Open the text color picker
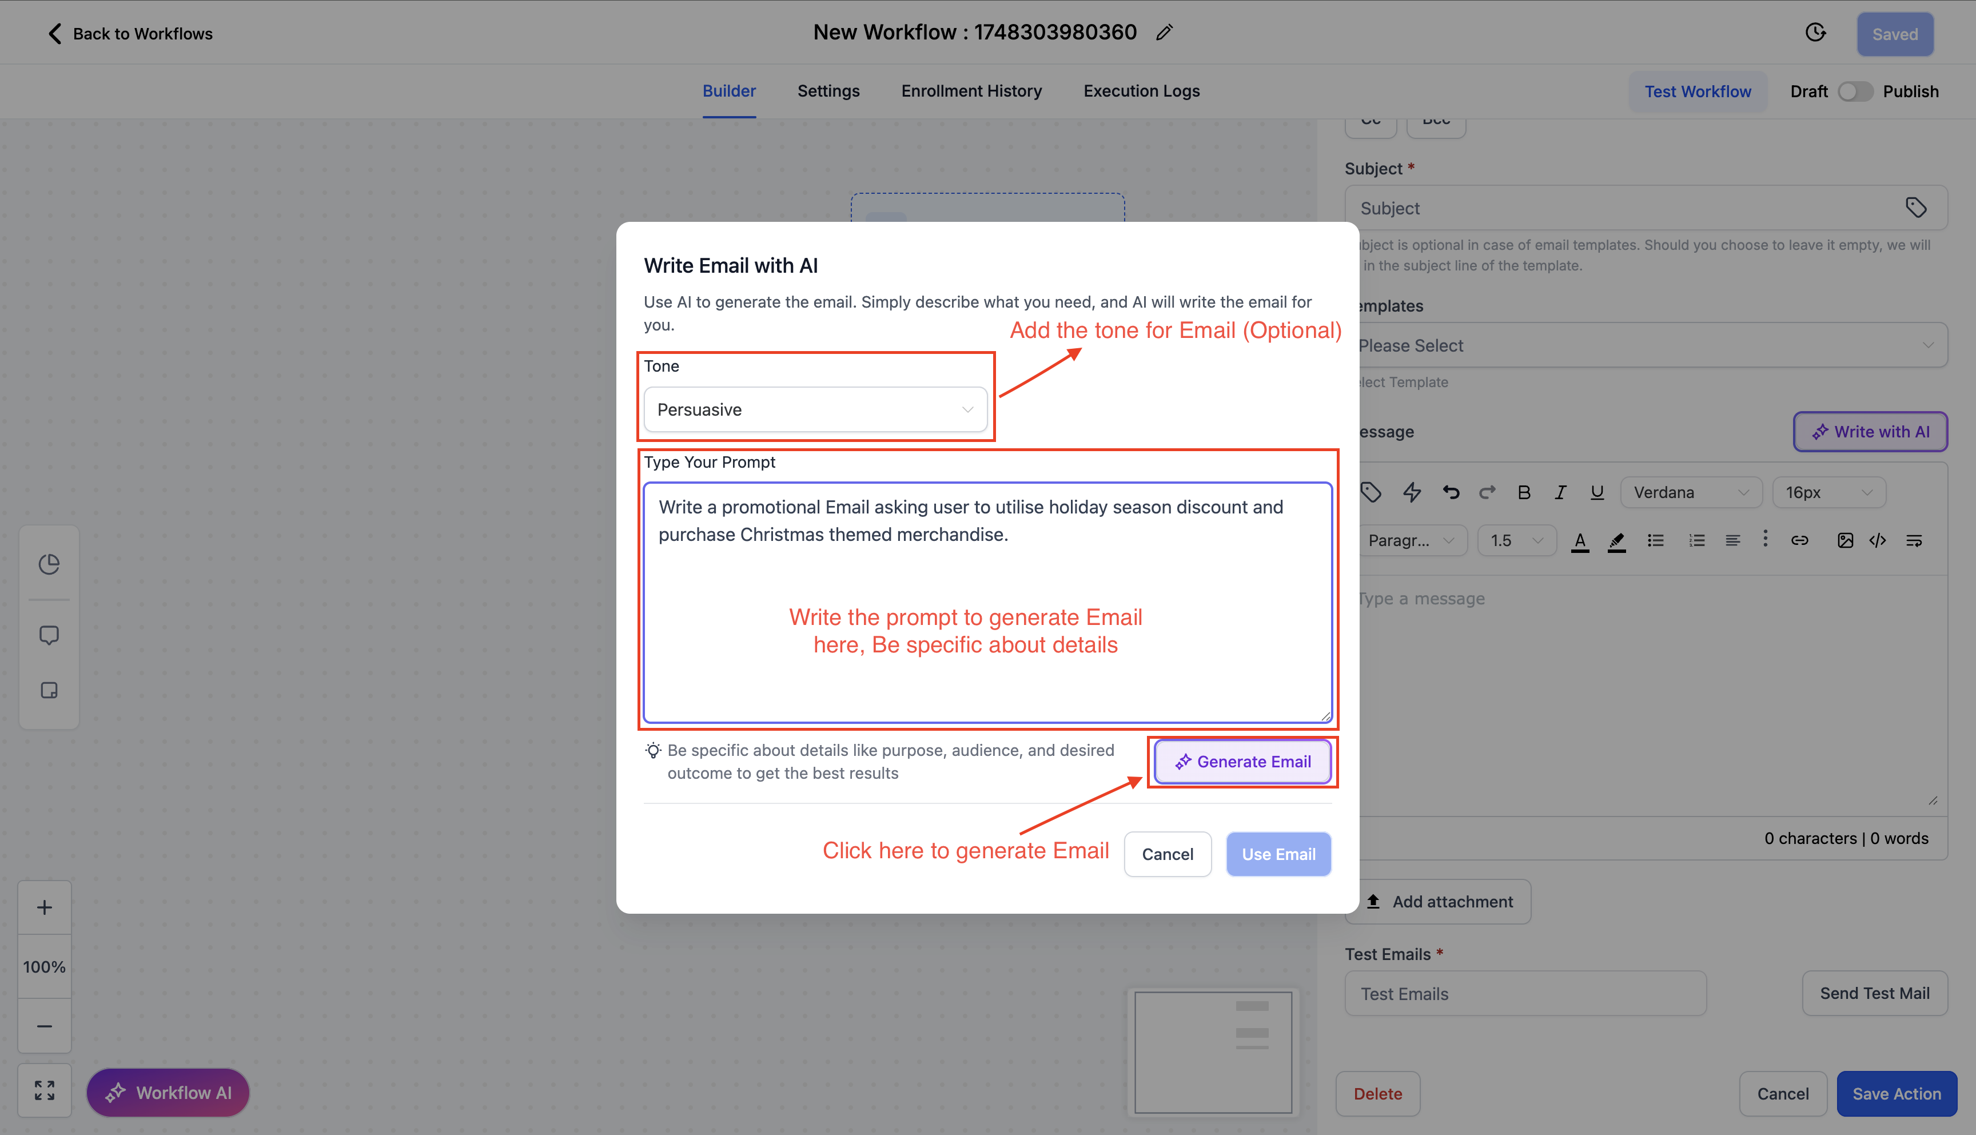This screenshot has width=1976, height=1135. pyautogui.click(x=1580, y=540)
